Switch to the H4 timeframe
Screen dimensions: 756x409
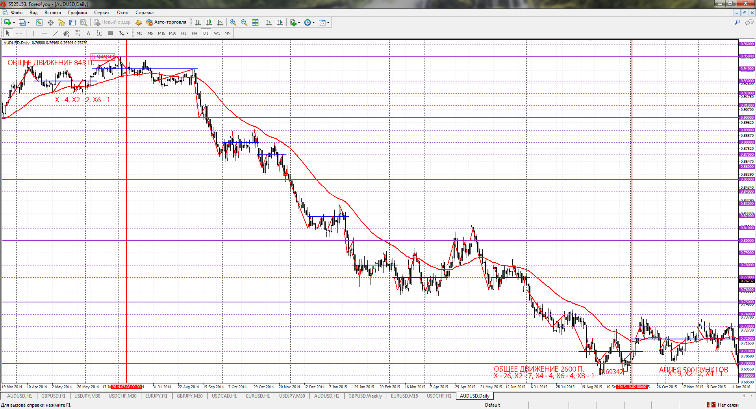point(194,33)
